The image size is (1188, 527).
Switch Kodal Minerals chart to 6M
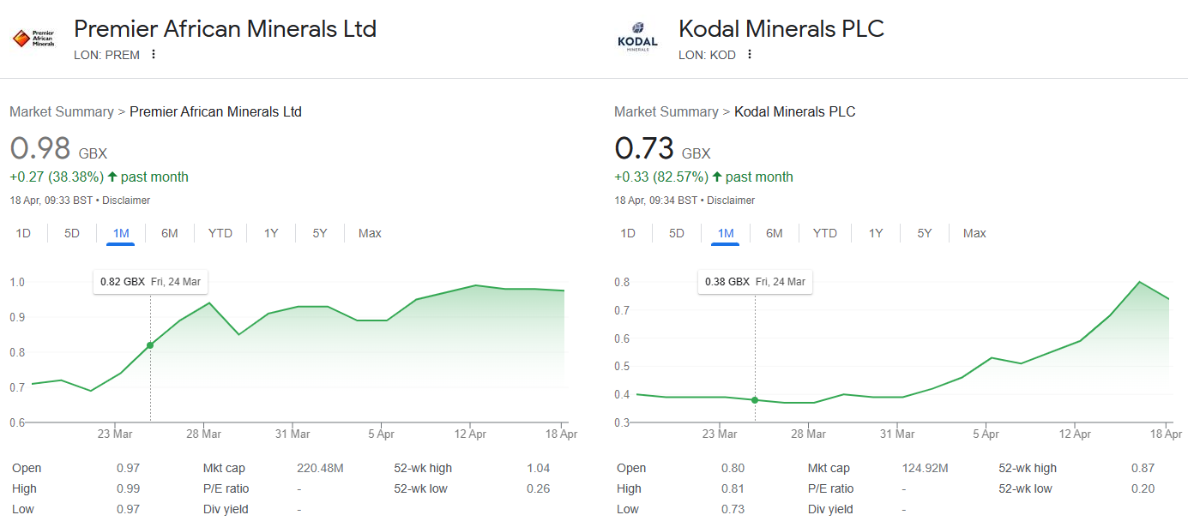(775, 233)
